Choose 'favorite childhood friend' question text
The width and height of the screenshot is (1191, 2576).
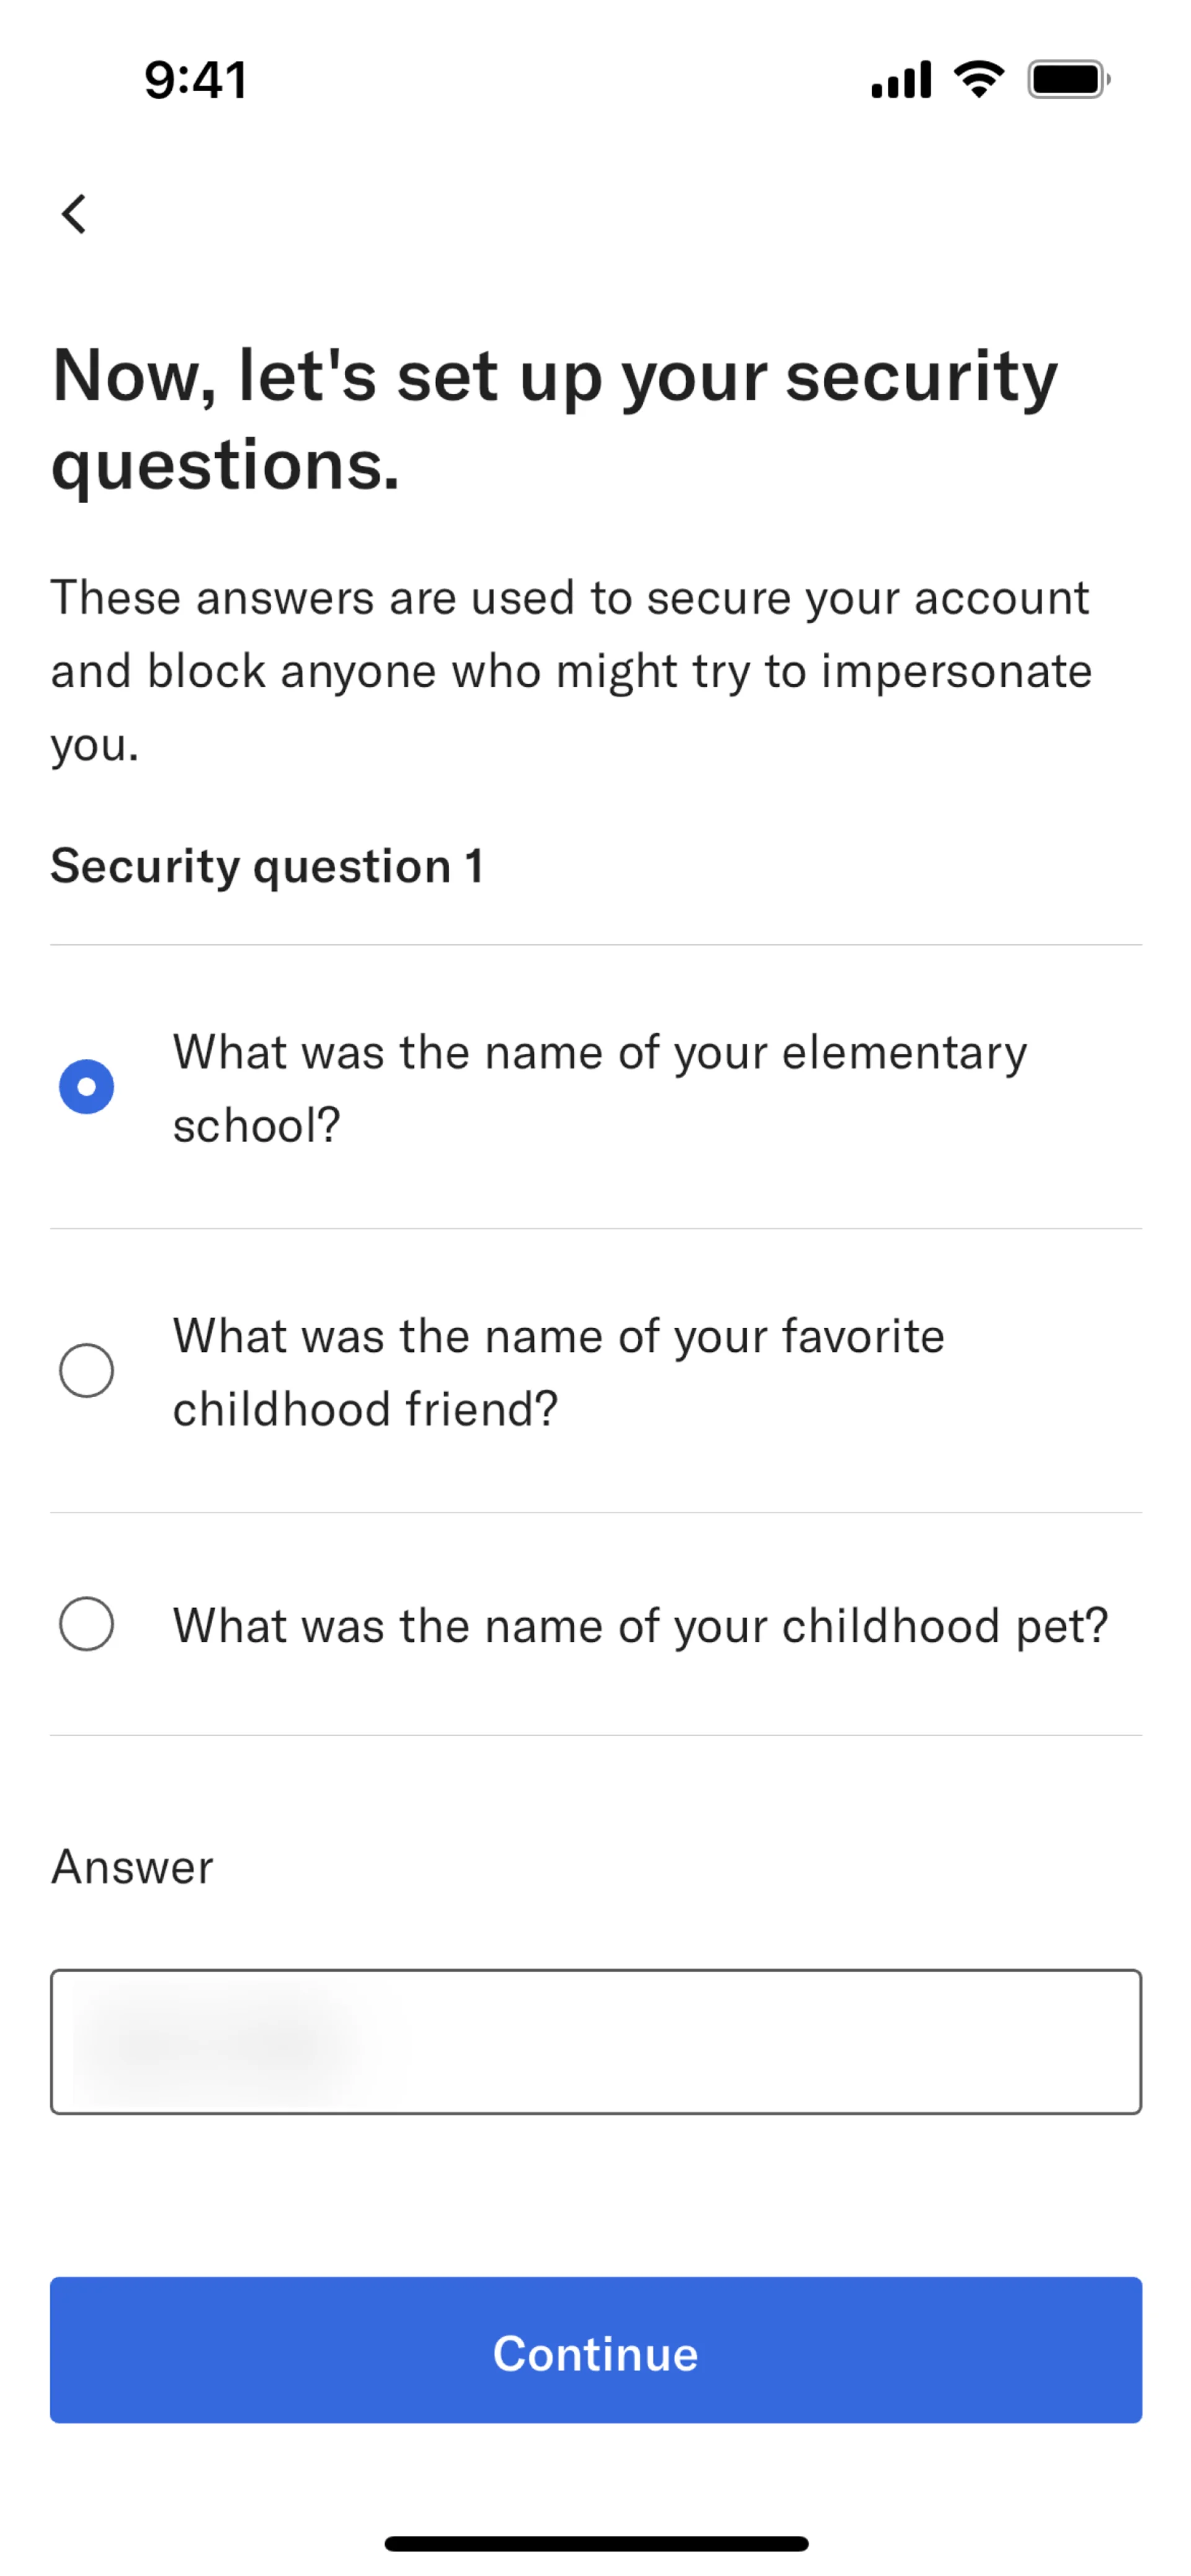click(x=558, y=1371)
